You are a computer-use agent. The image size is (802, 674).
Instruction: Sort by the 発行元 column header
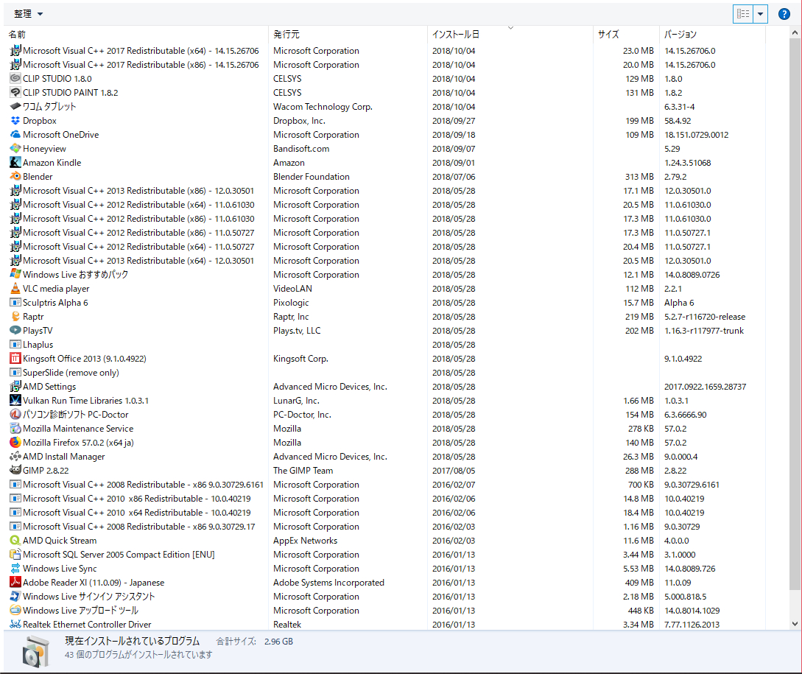[348, 35]
